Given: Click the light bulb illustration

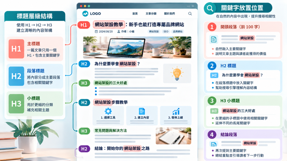Looking at the screenshot, I should click(177, 74).
